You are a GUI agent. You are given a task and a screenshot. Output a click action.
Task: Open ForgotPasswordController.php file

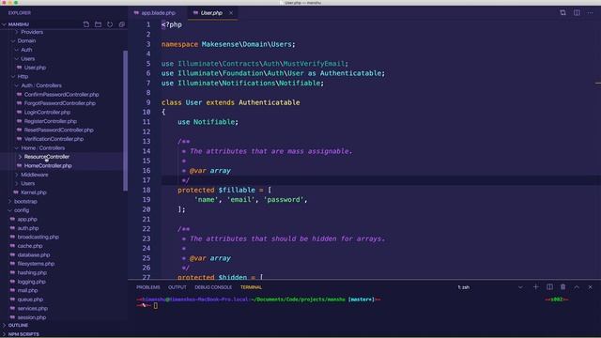coord(60,103)
